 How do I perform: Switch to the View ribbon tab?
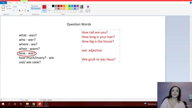click(x=17, y=3)
